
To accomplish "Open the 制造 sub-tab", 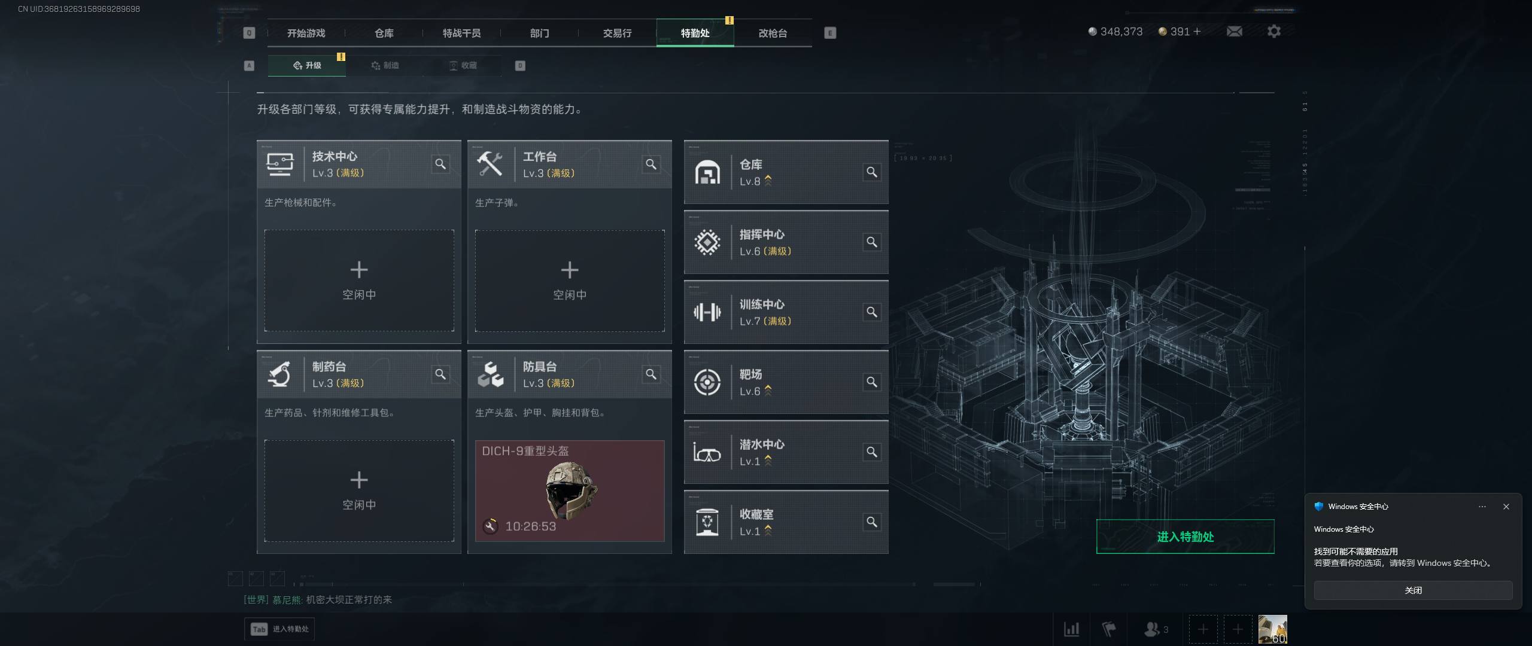I will click(385, 65).
